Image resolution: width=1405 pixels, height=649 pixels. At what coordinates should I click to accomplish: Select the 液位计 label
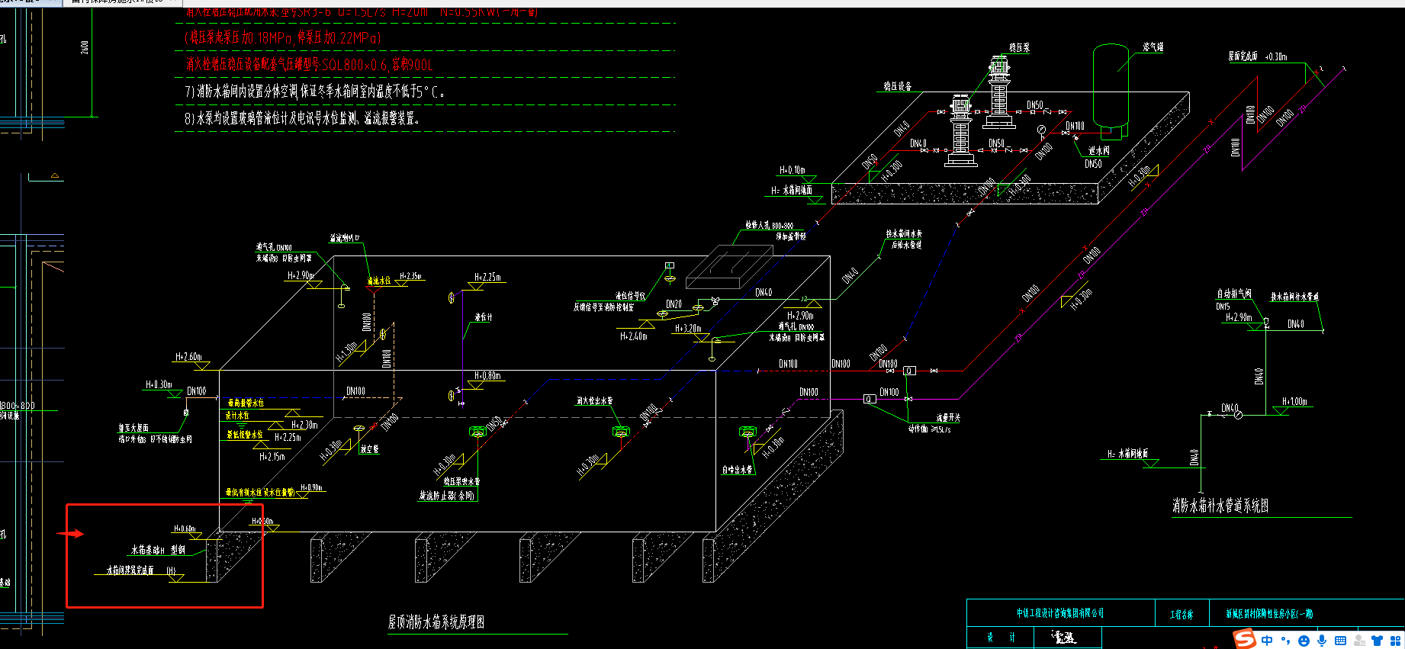(484, 316)
